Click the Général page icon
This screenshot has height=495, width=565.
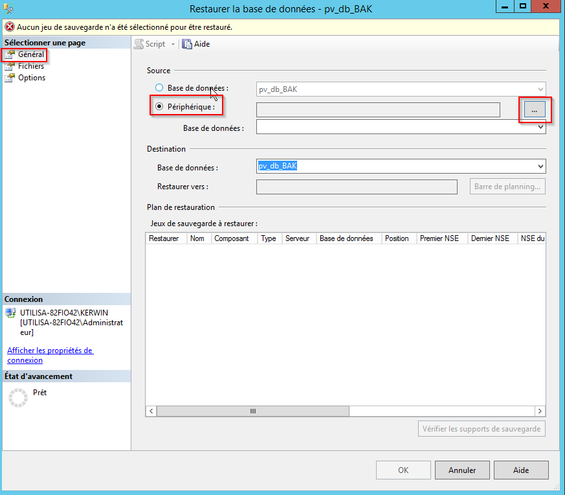pyautogui.click(x=10, y=54)
